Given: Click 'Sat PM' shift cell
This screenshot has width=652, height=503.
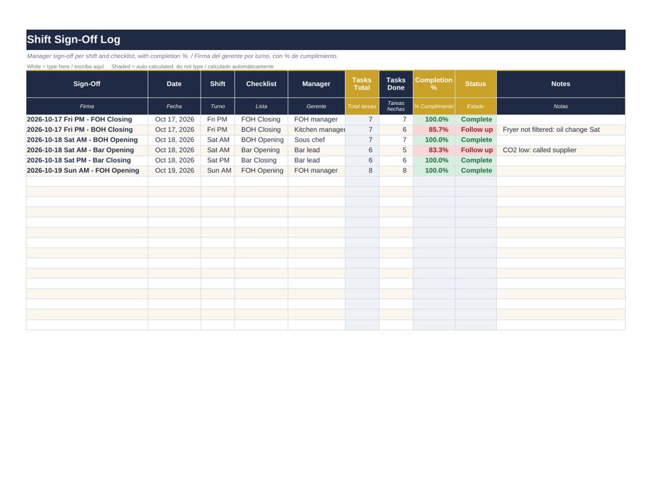Looking at the screenshot, I should coord(217,161).
